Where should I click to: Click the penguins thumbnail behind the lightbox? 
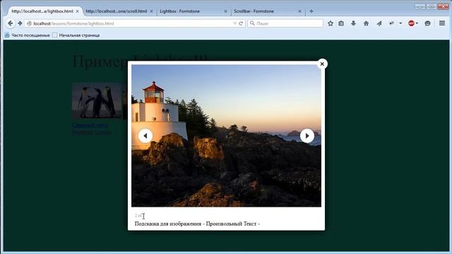[x=97, y=100]
